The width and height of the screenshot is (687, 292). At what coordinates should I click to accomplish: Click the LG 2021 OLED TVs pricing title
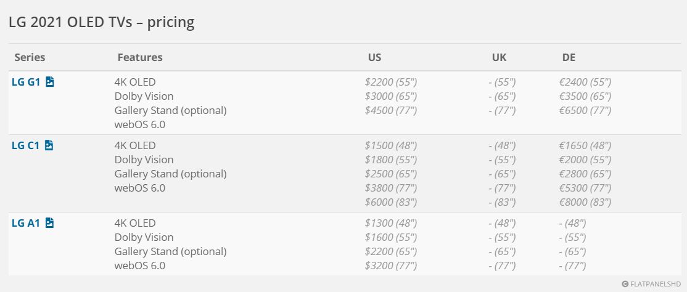[x=102, y=23]
